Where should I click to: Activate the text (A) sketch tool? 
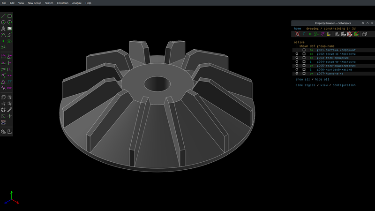(x=4, y=29)
